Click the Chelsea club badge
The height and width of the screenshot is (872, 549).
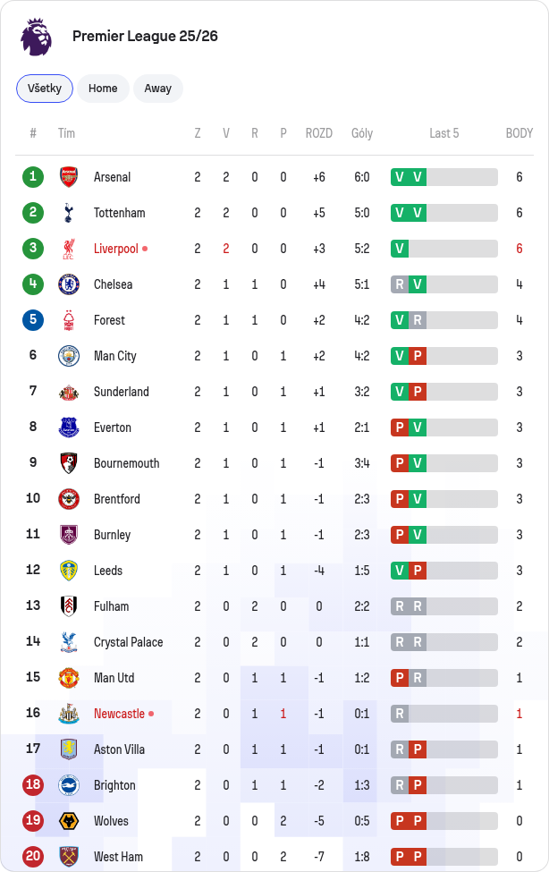[69, 284]
